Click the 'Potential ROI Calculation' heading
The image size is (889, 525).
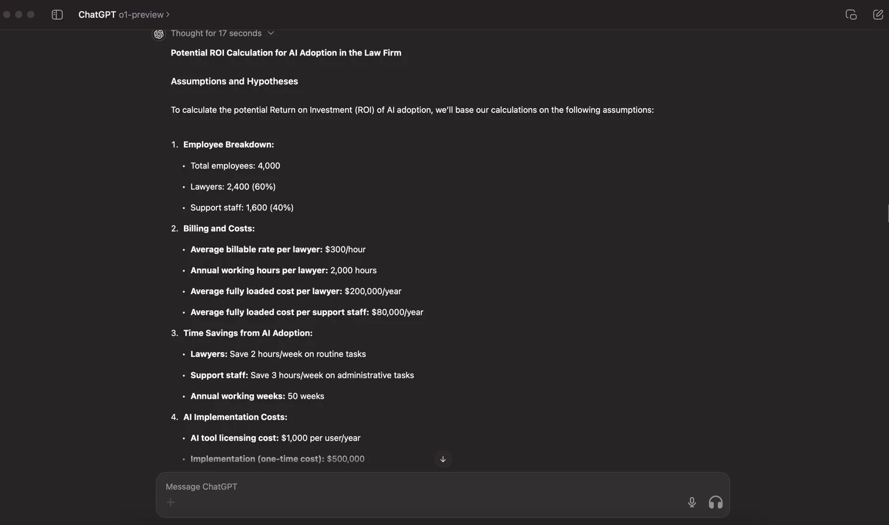(286, 53)
